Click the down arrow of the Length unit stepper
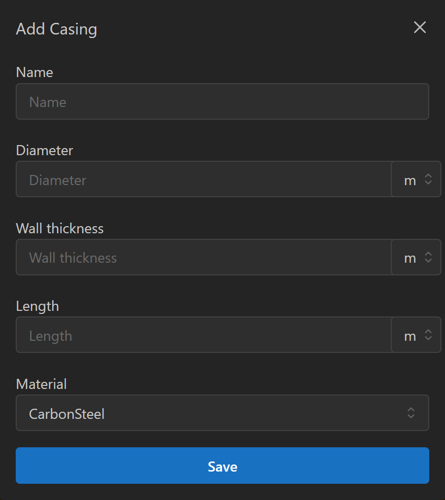 tap(428, 338)
